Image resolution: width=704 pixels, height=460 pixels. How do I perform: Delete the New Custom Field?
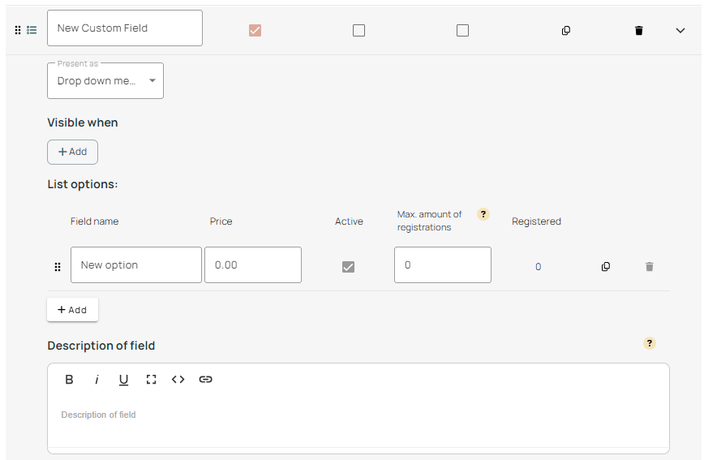(638, 31)
